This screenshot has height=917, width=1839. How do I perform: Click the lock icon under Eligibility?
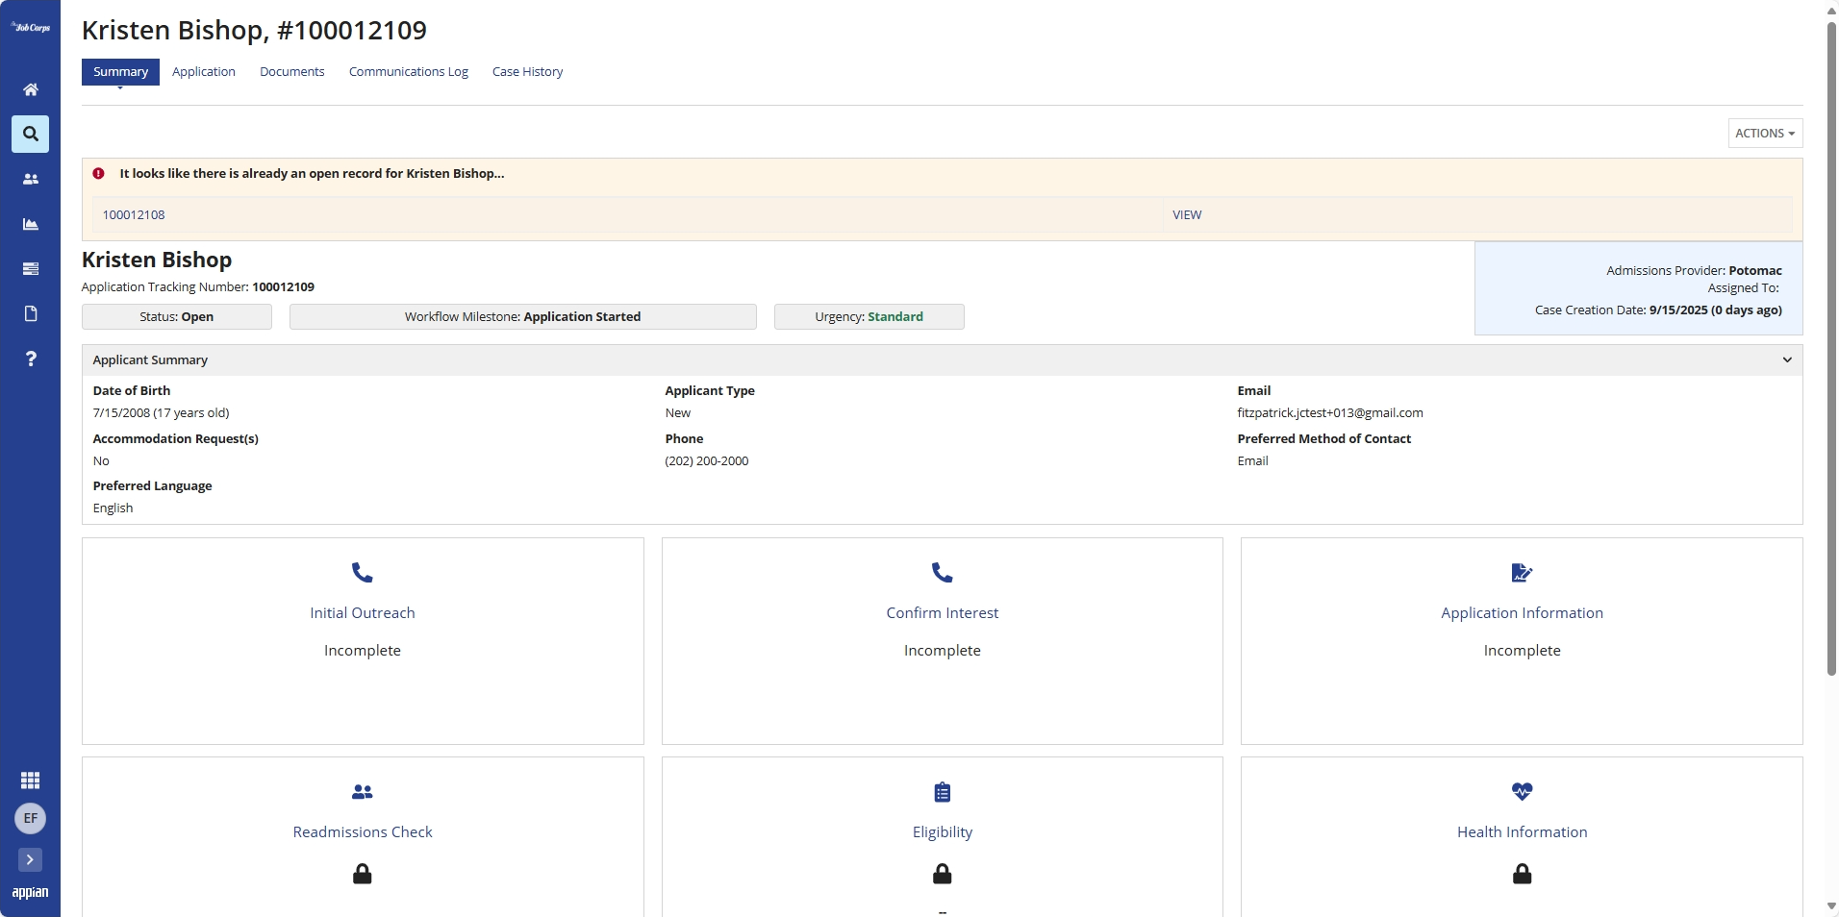pos(943,874)
